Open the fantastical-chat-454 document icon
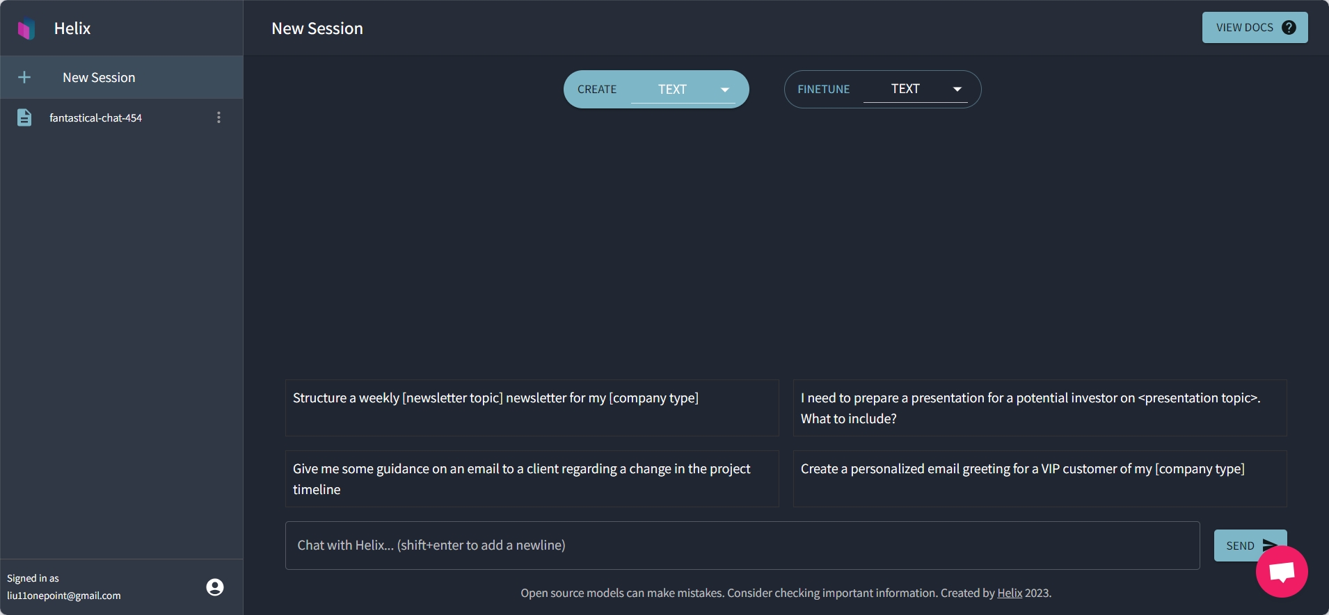The height and width of the screenshot is (615, 1329). (24, 117)
